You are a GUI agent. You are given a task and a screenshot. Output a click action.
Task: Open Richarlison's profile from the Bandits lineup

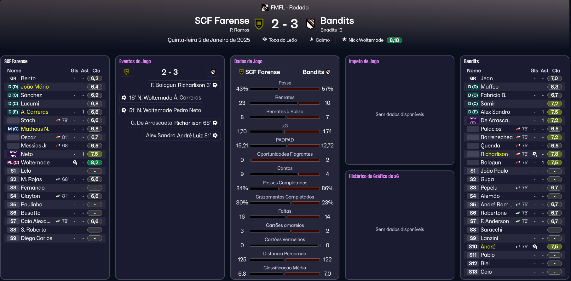pos(494,154)
